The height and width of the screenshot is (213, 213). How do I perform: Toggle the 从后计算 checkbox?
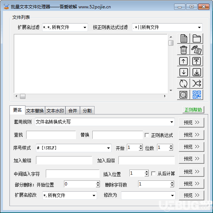pyautogui.click(x=153, y=174)
